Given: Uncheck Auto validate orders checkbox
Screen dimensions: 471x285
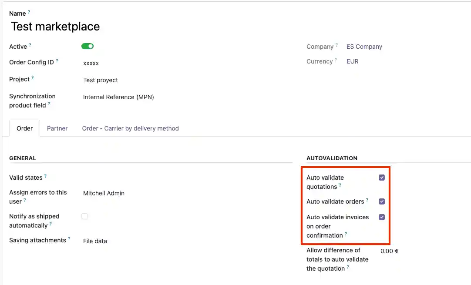Looking at the screenshot, I should coord(382,201).
